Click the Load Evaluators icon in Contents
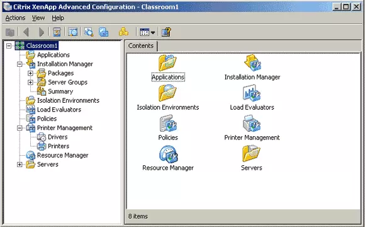 pyautogui.click(x=252, y=93)
